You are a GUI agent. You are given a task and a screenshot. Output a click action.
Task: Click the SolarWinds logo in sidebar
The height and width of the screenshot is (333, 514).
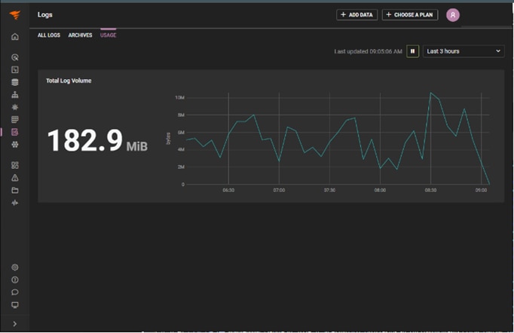[x=14, y=15]
